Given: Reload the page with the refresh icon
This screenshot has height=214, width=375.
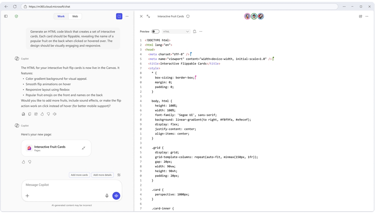Looking at the screenshot, I should [x=15, y=7].
